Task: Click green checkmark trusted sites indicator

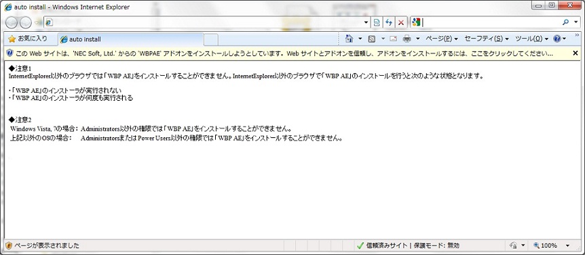Action: [360, 246]
